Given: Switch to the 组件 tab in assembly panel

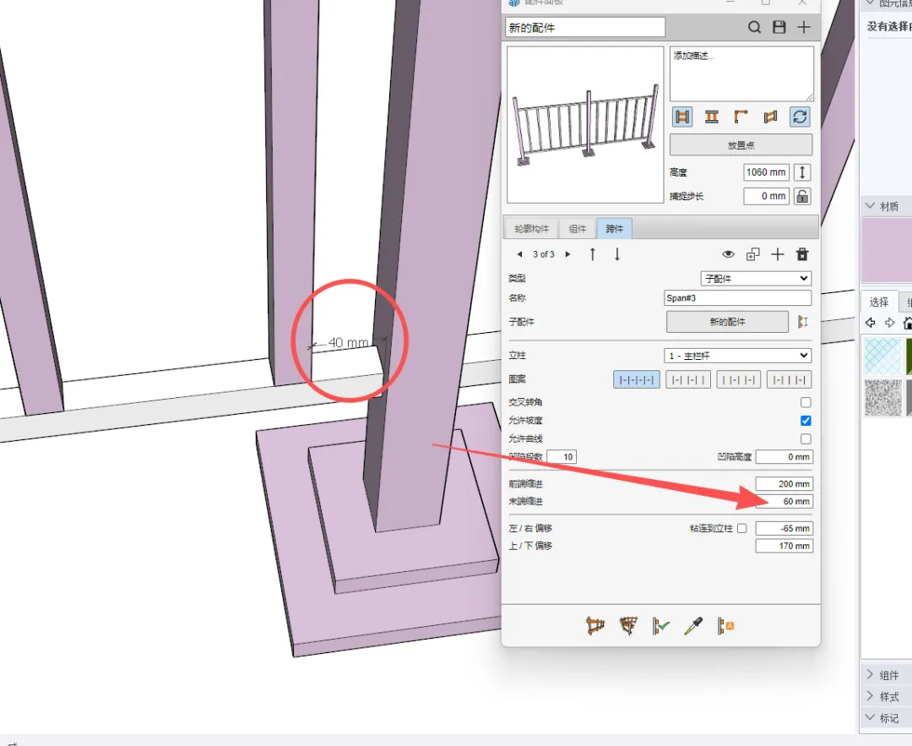Looking at the screenshot, I should point(577,229).
